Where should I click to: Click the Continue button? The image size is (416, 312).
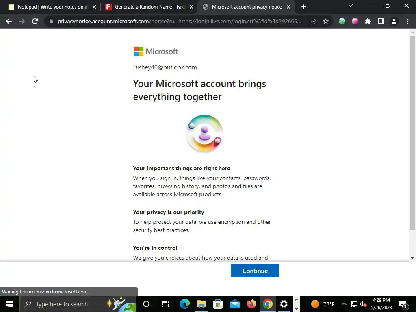255,271
